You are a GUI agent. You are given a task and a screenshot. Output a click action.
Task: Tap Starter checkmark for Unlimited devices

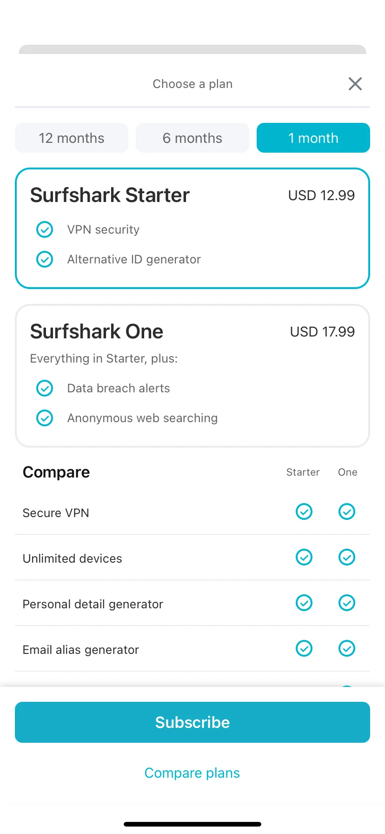(x=304, y=557)
